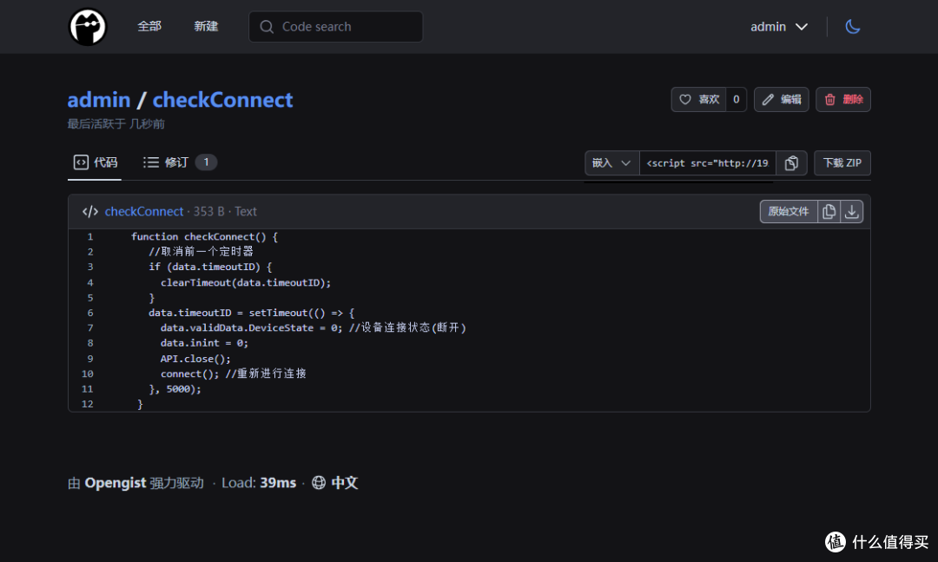Click the heart 喜欢 like button
This screenshot has height=562, width=938.
[x=698, y=99]
